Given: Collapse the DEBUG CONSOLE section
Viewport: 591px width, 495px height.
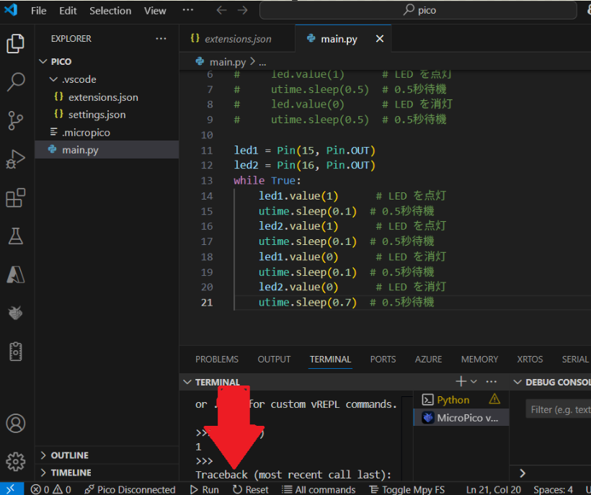Looking at the screenshot, I should point(517,382).
